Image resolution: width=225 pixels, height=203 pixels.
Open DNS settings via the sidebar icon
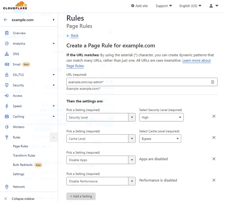7,54
